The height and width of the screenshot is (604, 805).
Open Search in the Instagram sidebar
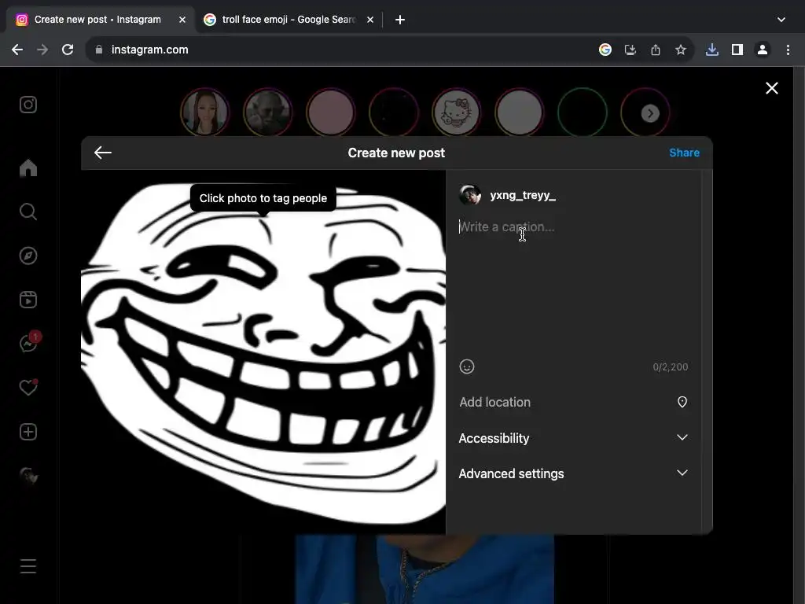[28, 212]
